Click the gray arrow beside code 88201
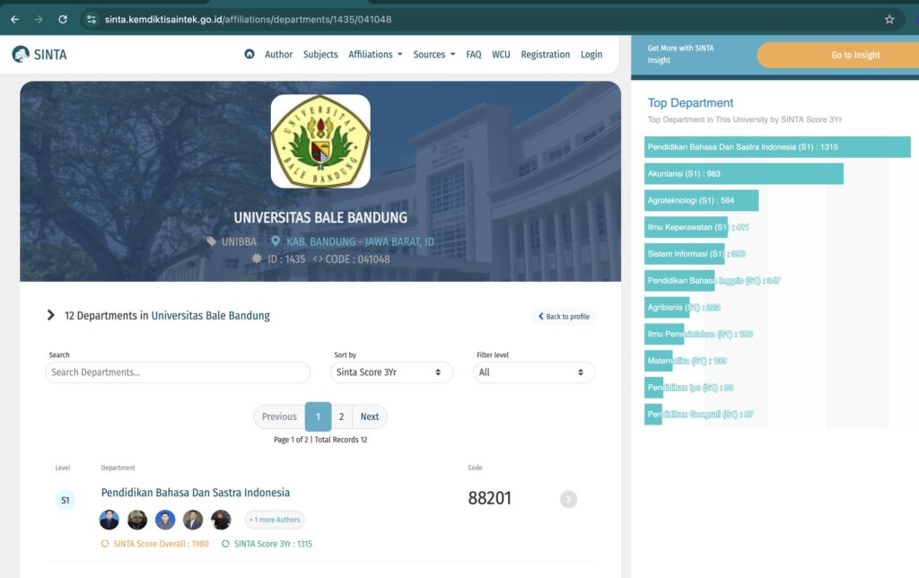Image resolution: width=919 pixels, height=578 pixels. tap(568, 499)
